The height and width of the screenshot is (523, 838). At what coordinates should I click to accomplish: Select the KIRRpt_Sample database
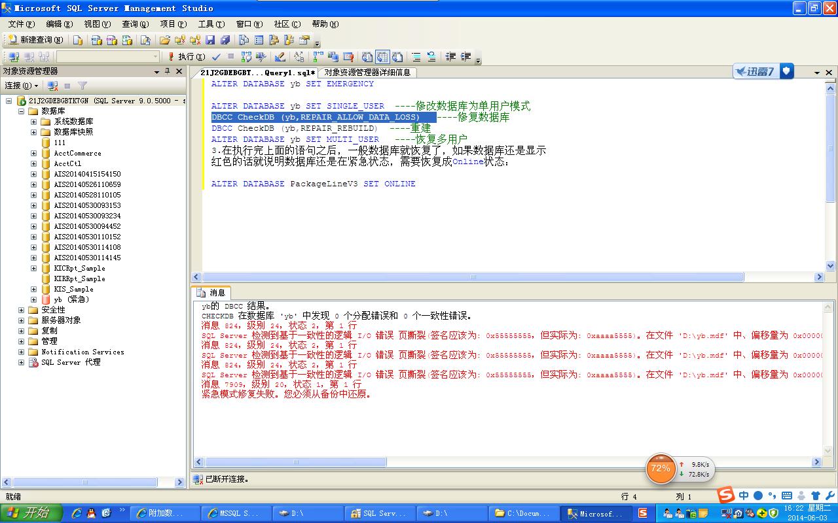(79, 278)
